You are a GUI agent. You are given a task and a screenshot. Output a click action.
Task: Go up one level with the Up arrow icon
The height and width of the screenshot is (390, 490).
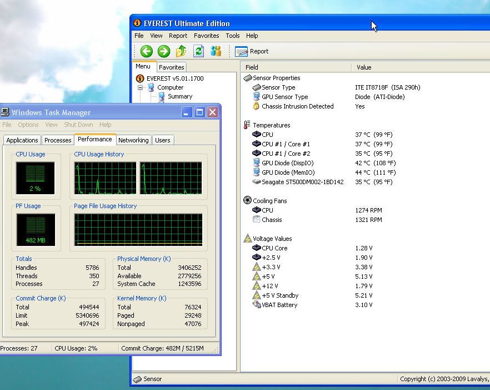[x=181, y=51]
